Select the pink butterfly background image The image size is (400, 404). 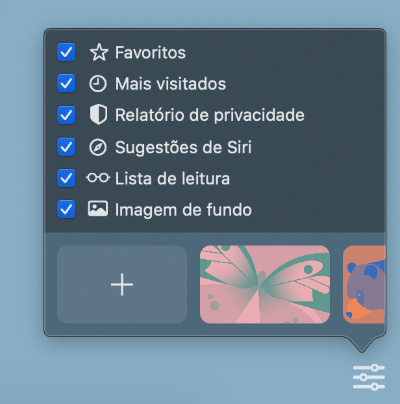pyautogui.click(x=265, y=284)
